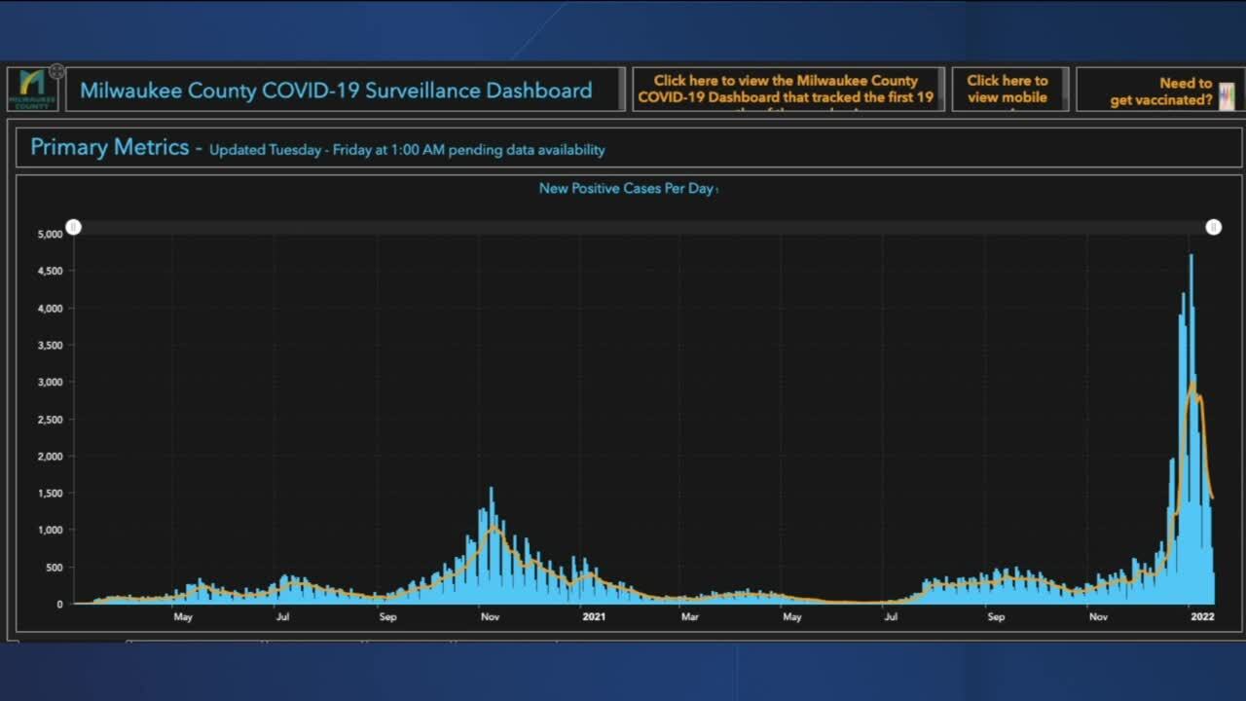Open the 'Click here to view mobile' link
The image size is (1246, 701).
point(1008,90)
